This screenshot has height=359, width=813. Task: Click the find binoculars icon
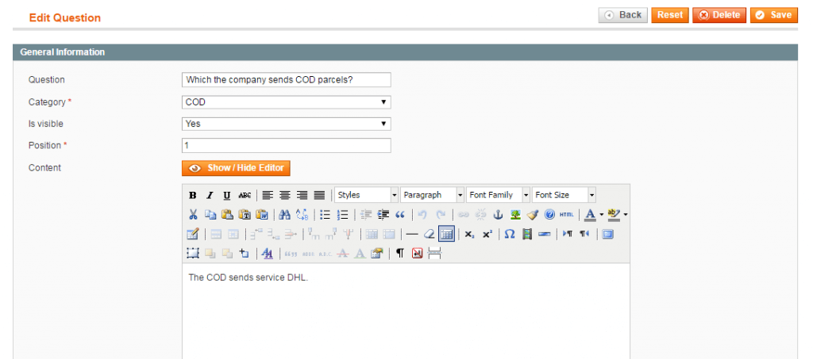point(284,215)
